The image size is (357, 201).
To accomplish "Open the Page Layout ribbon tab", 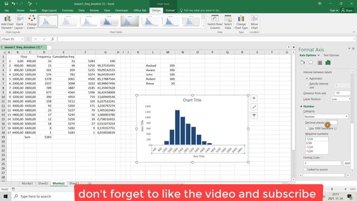I will [49, 10].
